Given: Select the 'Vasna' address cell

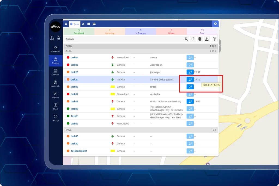Looking at the screenshot, I should point(154,57).
